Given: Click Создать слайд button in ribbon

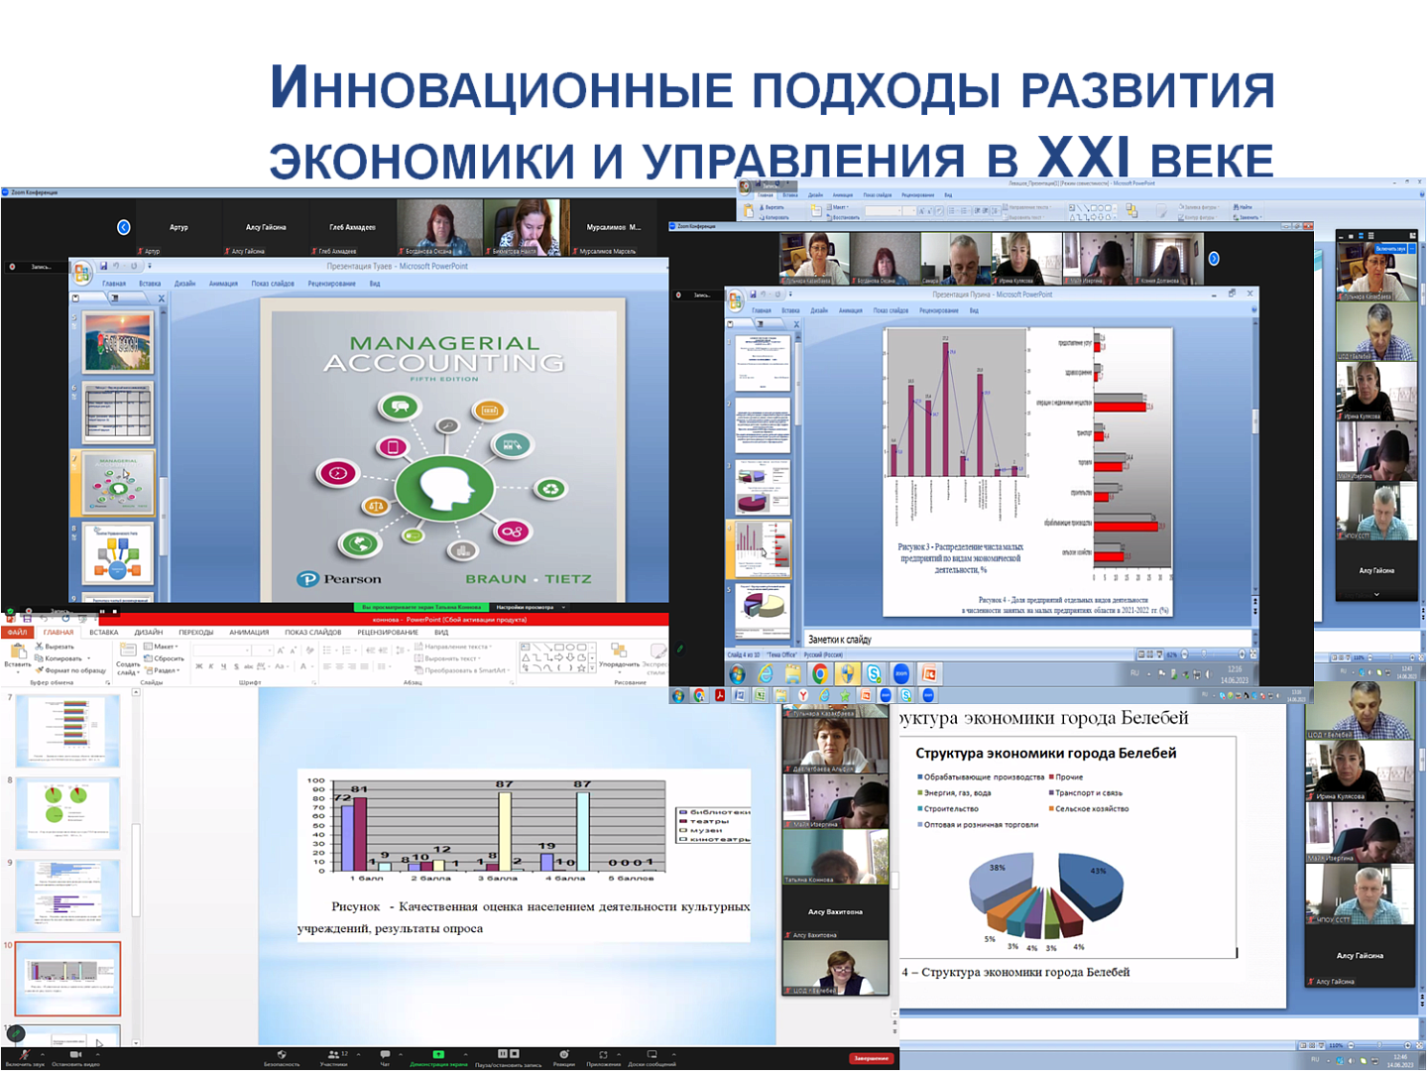Looking at the screenshot, I should coord(128,658).
